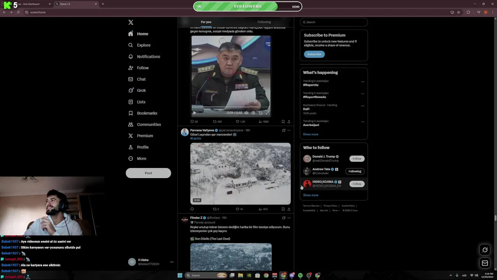The height and width of the screenshot is (280, 497).
Task: Bookmark Parvana Valiyeva's snow post
Action: tap(283, 209)
